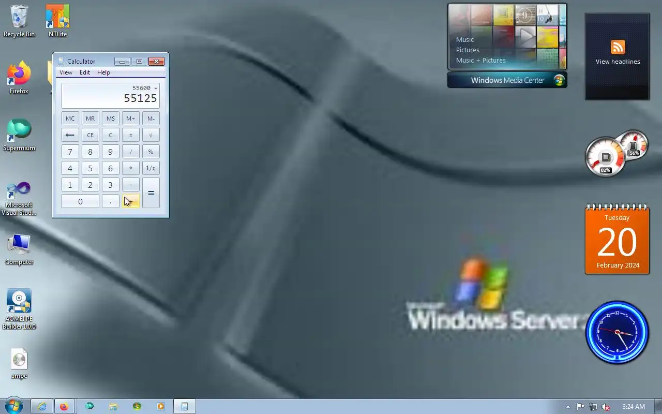Click the MS memory store button

(110, 119)
